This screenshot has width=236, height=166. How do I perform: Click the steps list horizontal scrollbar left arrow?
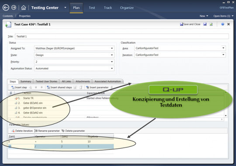coord(10,120)
